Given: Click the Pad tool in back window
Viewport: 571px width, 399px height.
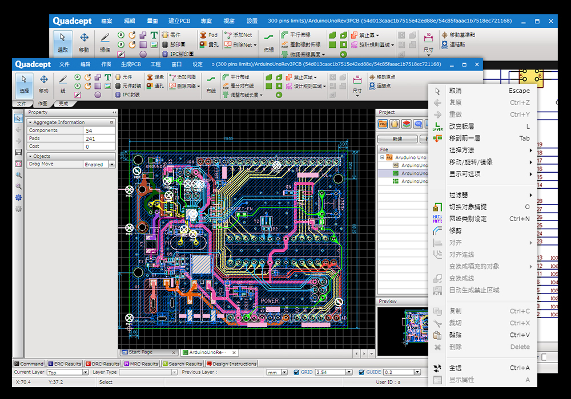Looking at the screenshot, I should coord(208,35).
